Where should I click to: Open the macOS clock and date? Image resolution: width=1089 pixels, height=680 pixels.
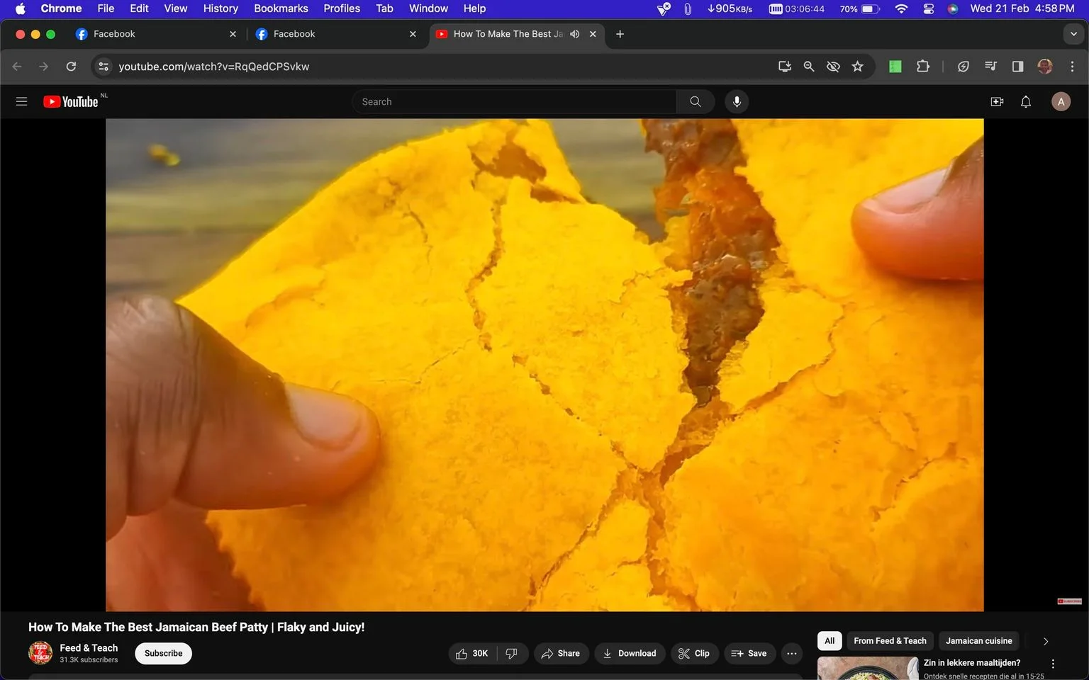coord(1022,8)
